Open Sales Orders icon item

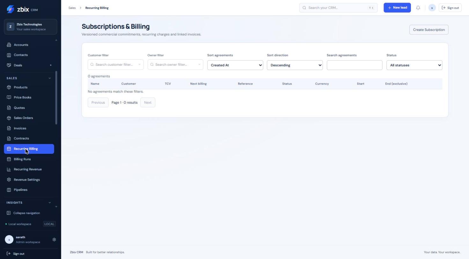(x=29, y=118)
